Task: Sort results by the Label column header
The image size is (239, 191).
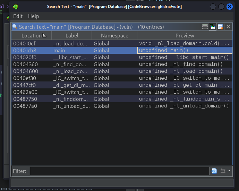Action: pos(72,36)
